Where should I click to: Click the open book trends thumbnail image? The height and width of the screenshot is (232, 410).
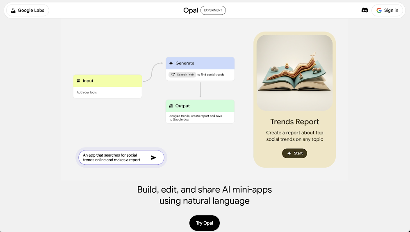click(294, 73)
